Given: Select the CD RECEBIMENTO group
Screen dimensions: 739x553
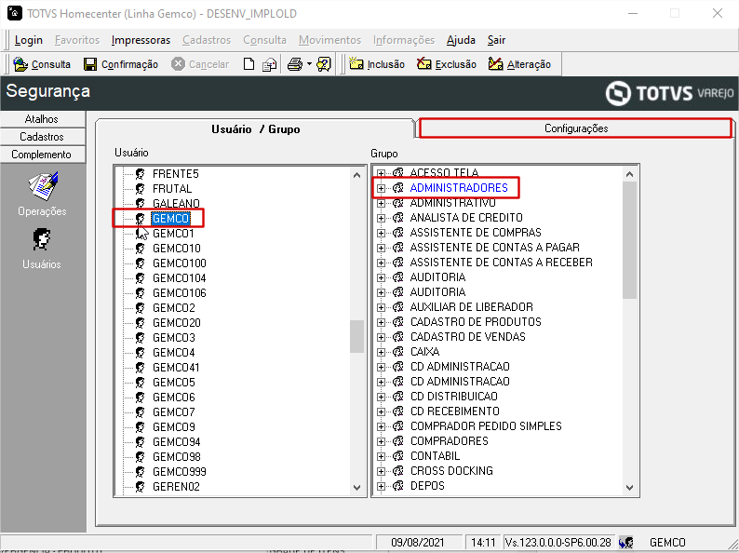Looking at the screenshot, I should tap(455, 411).
